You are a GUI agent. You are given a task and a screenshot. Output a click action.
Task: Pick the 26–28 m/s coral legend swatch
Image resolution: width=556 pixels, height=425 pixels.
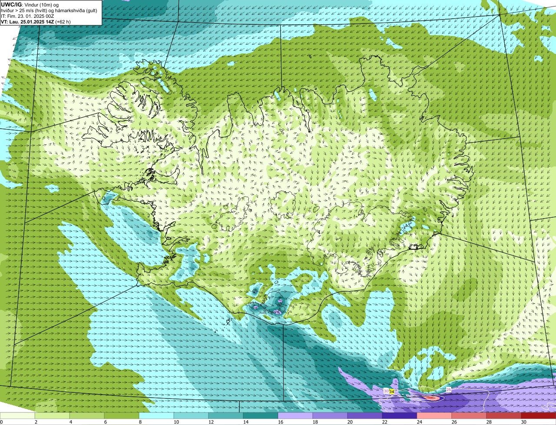[469, 416]
